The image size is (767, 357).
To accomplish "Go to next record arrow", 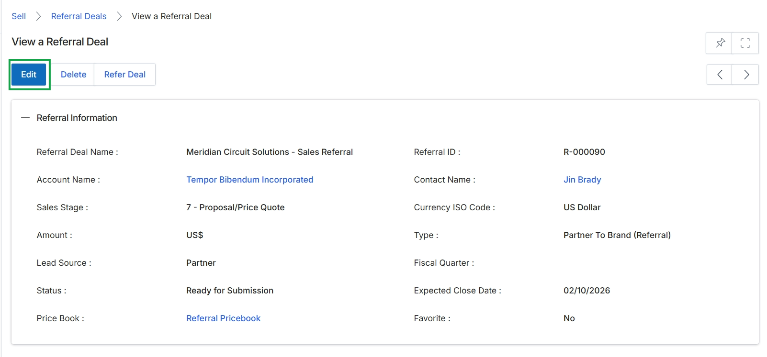I will [x=745, y=75].
